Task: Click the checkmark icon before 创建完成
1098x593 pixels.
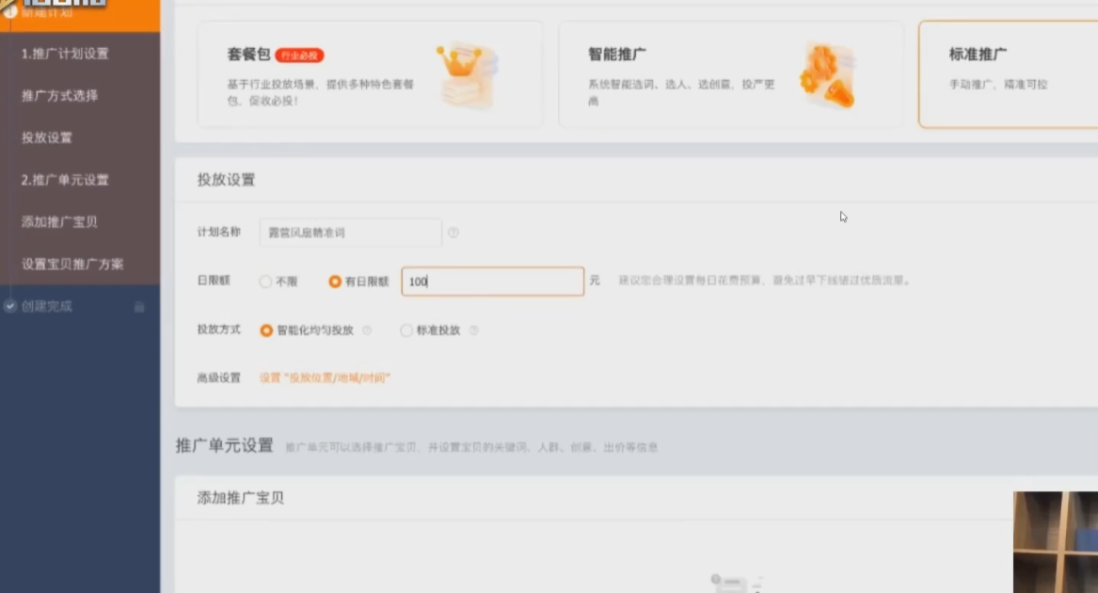Action: tap(10, 306)
